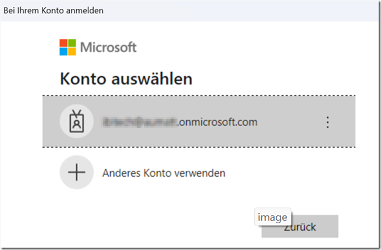Click the plus icon to add account
This screenshot has width=381, height=250.
pyautogui.click(x=76, y=173)
